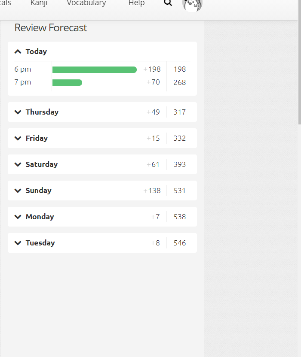
Task: Click the 7 pm review bar
Action: pyautogui.click(x=67, y=82)
